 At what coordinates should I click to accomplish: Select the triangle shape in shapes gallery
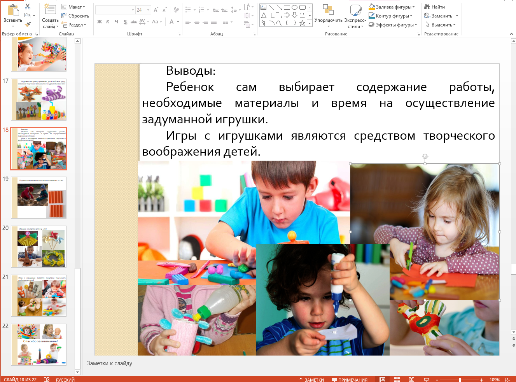[x=264, y=15]
